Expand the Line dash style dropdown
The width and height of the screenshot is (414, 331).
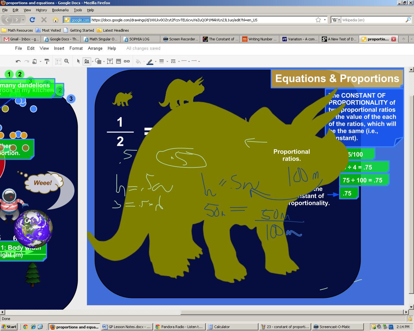pos(178,61)
